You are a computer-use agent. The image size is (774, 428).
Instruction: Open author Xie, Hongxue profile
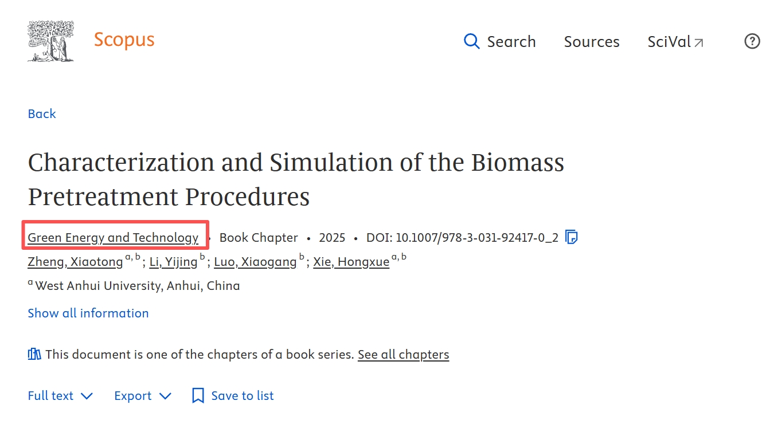click(x=351, y=262)
